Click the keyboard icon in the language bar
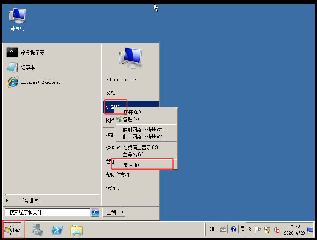This screenshot has height=240, width=317. [223, 229]
